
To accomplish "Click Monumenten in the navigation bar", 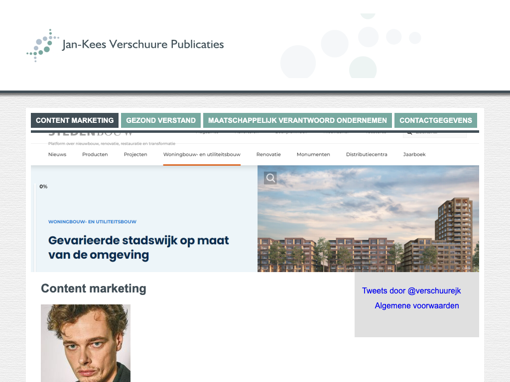I will pyautogui.click(x=313, y=155).
